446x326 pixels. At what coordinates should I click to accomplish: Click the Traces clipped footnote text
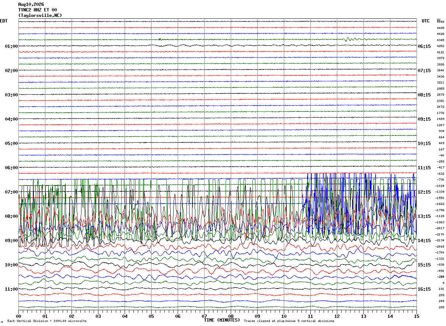289,321
